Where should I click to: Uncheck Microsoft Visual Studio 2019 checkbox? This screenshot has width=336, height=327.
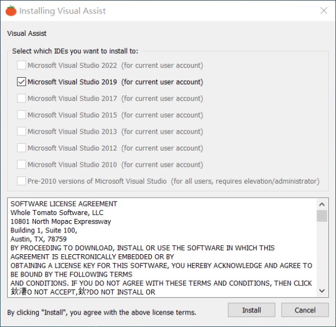pos(21,82)
